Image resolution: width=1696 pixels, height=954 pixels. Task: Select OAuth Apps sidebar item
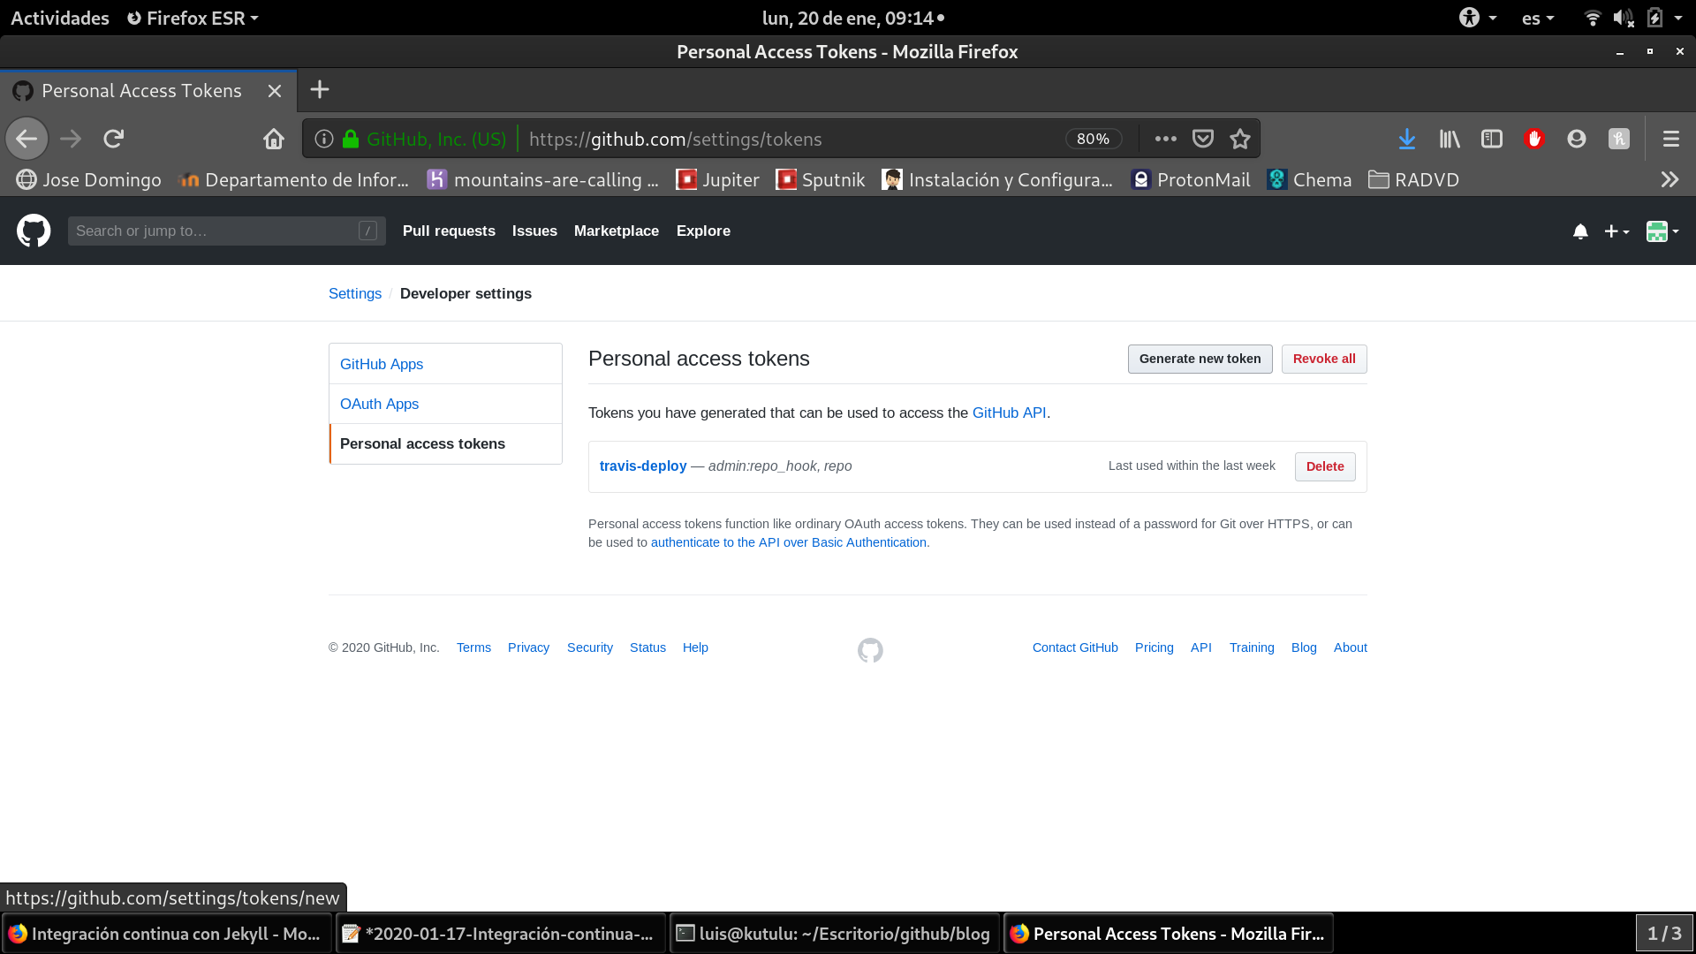[x=379, y=404]
